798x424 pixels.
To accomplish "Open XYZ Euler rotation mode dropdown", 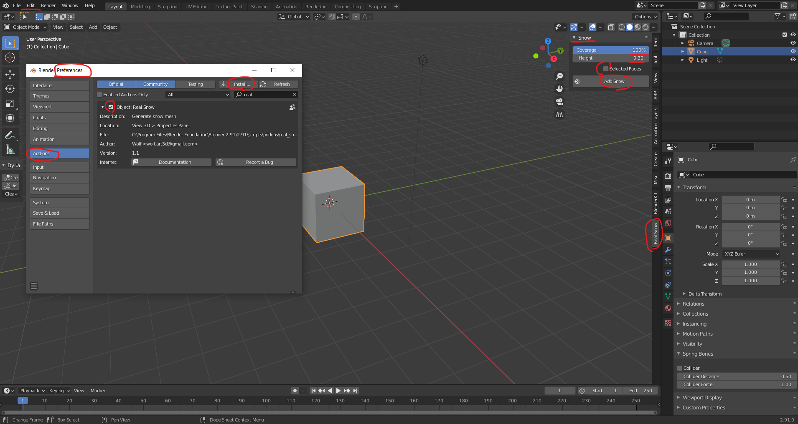I will tap(751, 254).
